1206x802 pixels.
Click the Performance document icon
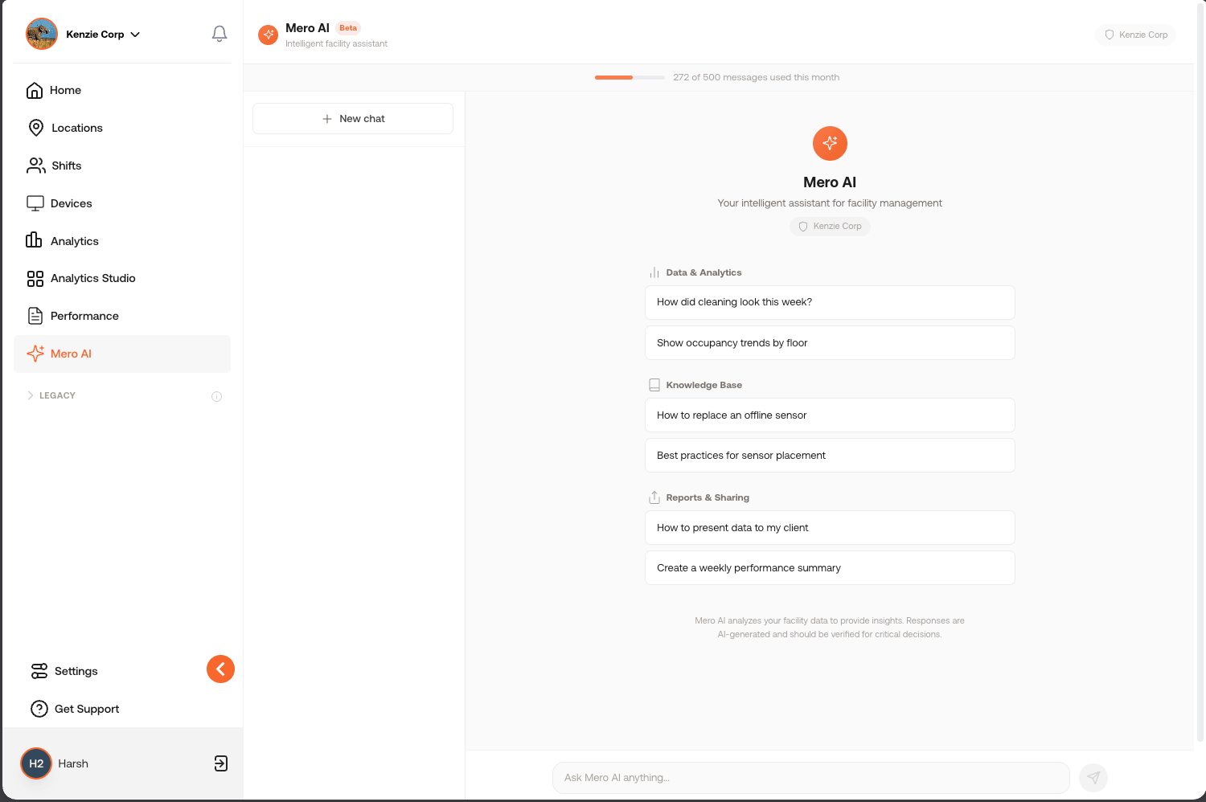pyautogui.click(x=35, y=316)
